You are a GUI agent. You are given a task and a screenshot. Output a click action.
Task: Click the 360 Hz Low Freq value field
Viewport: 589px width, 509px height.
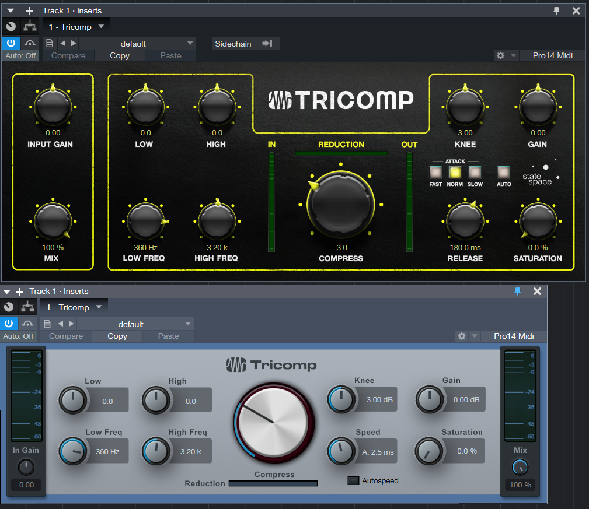(x=107, y=452)
